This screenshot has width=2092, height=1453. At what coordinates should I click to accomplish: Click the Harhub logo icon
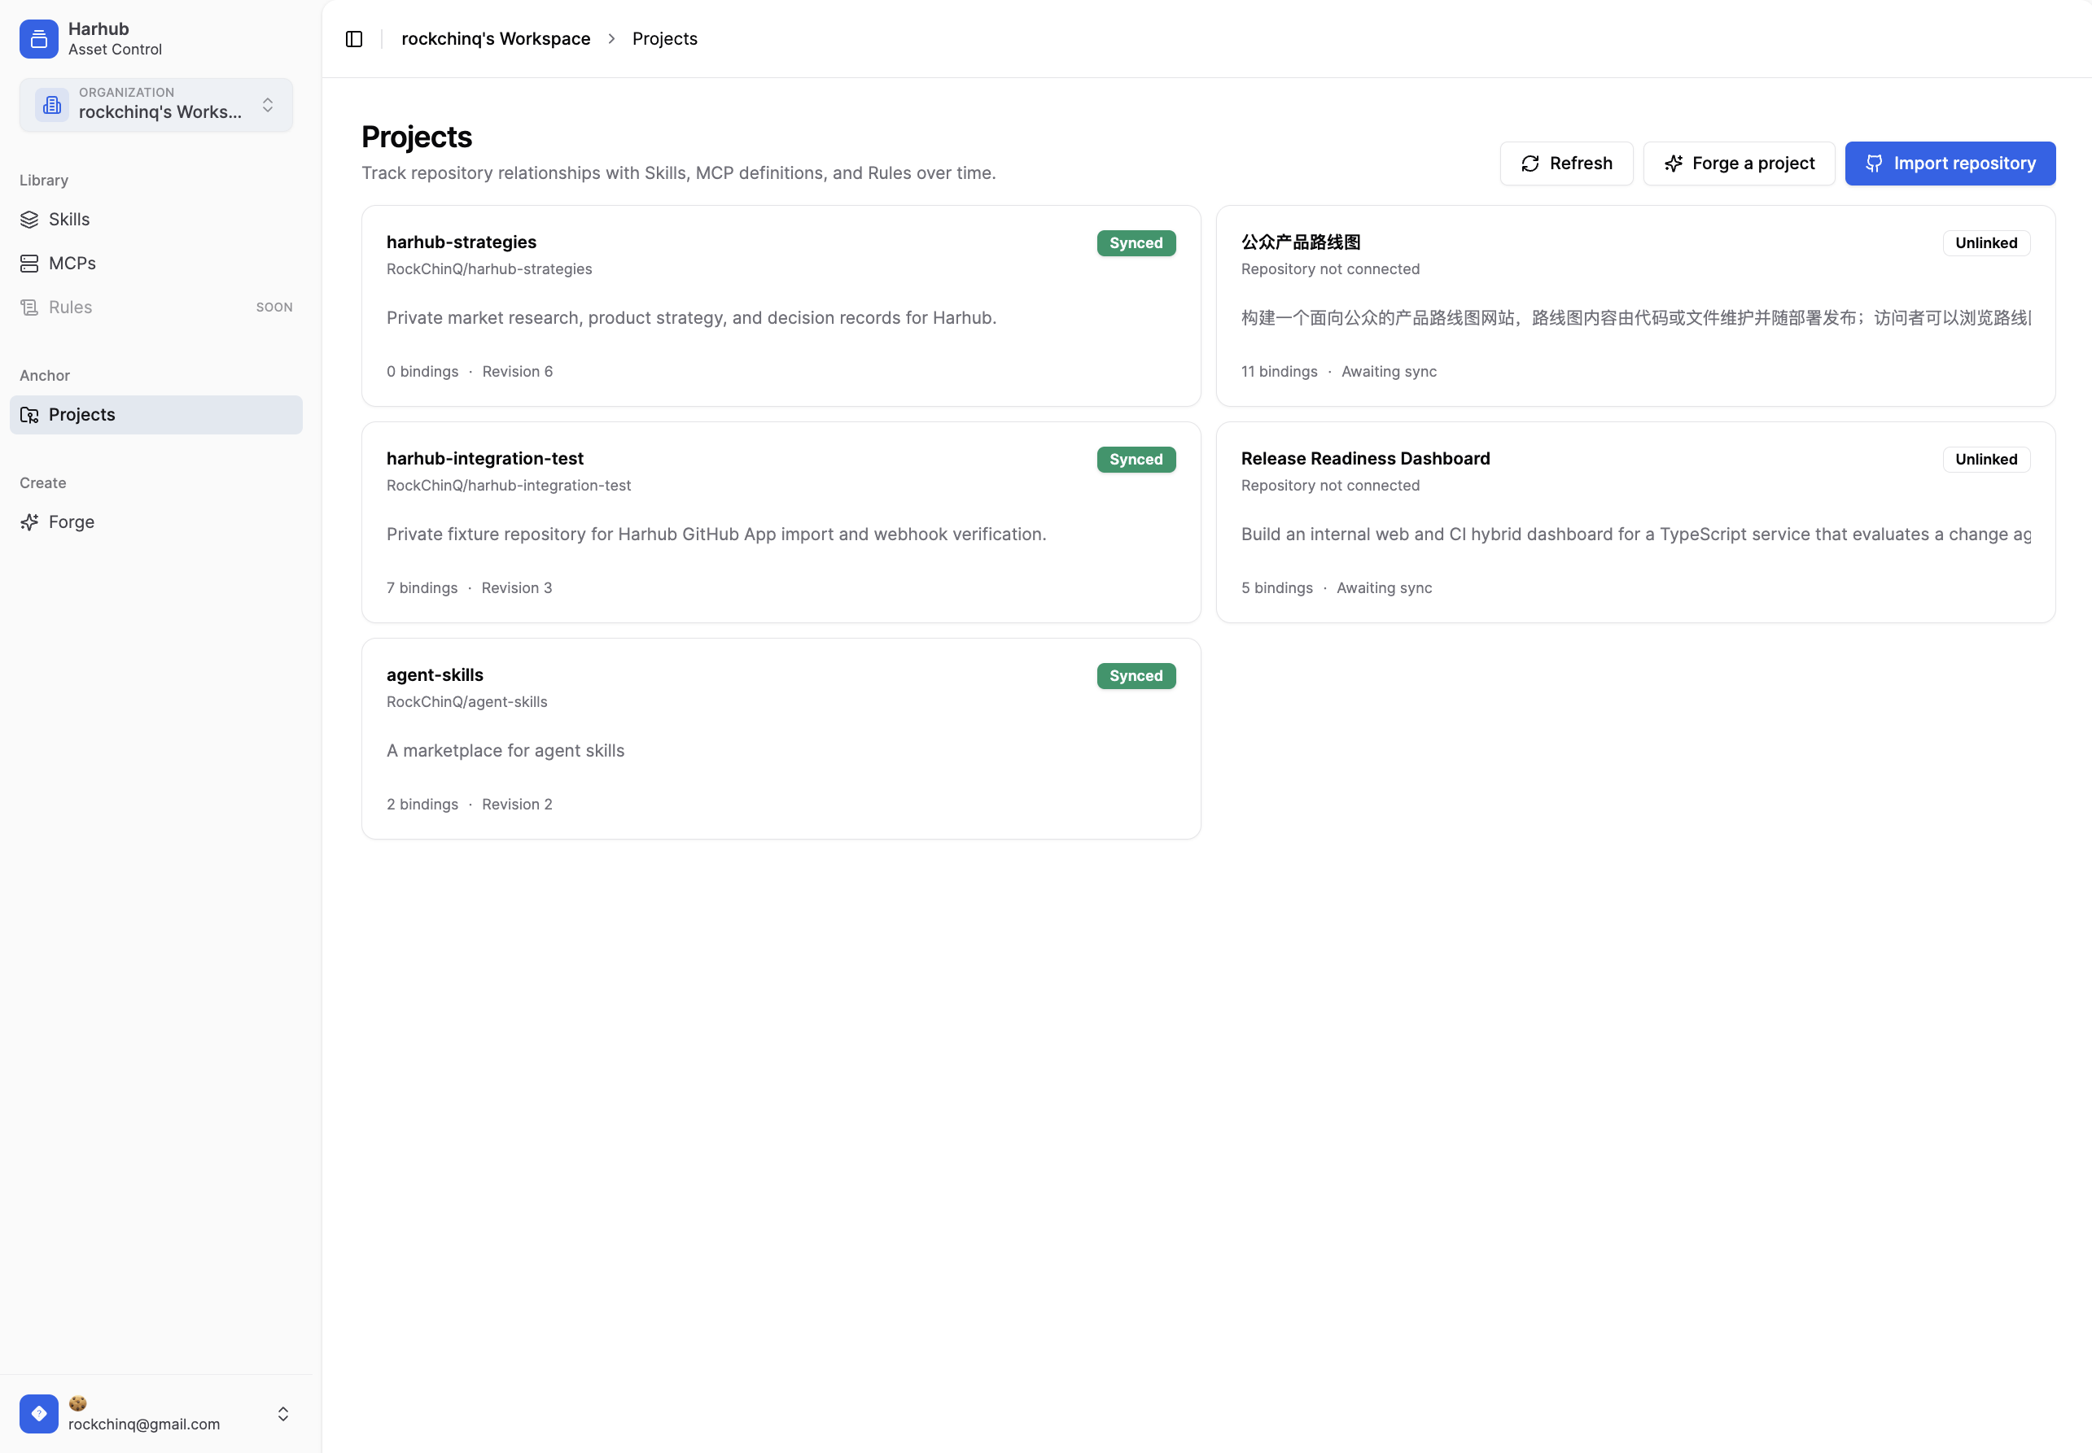(38, 38)
